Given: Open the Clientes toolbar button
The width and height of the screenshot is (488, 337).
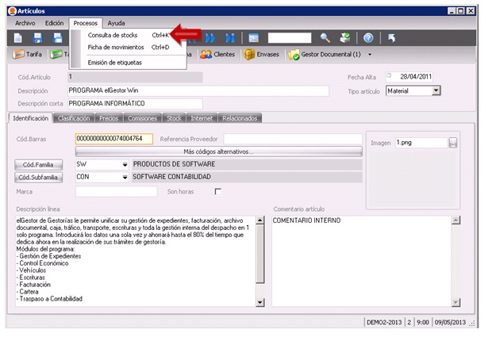Looking at the screenshot, I should tap(217, 55).
